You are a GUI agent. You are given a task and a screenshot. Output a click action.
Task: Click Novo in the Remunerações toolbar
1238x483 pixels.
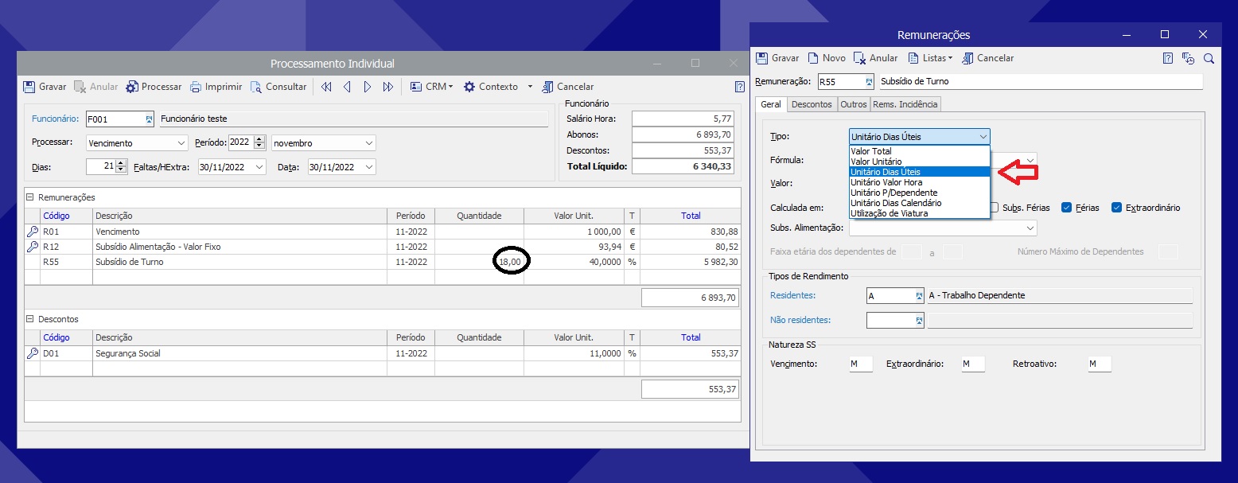tap(827, 58)
